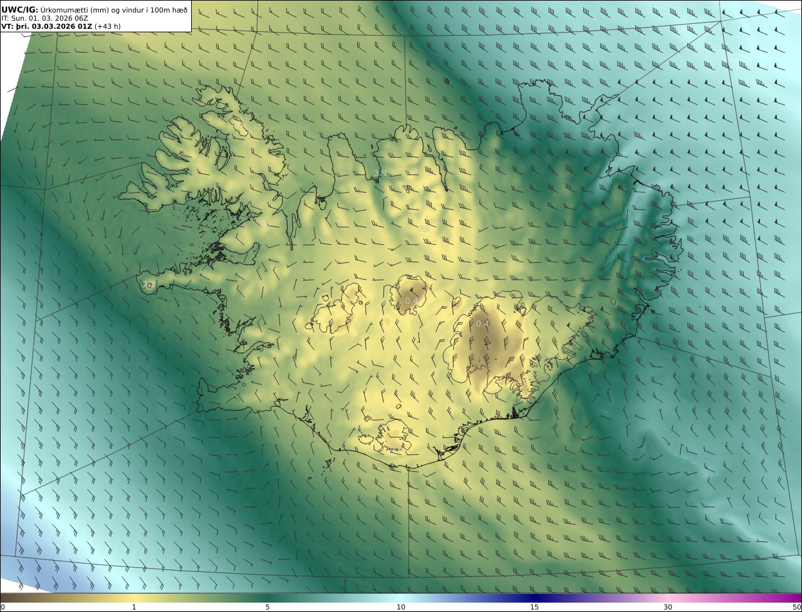Click the '3.9' value label on the map
This screenshot has width=802, height=612.
[x=380, y=173]
